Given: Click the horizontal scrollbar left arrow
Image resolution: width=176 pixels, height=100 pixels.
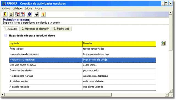Looking at the screenshot, I should [x=2, y=95].
